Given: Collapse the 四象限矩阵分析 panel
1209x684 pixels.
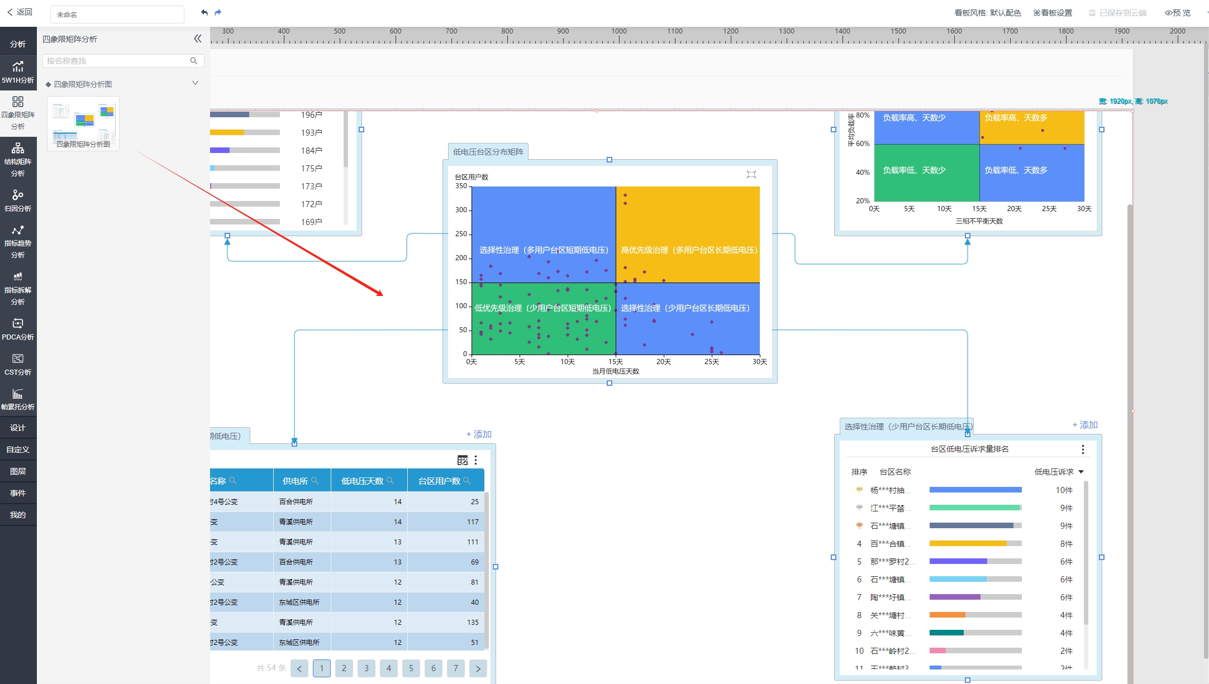Looking at the screenshot, I should pos(198,39).
